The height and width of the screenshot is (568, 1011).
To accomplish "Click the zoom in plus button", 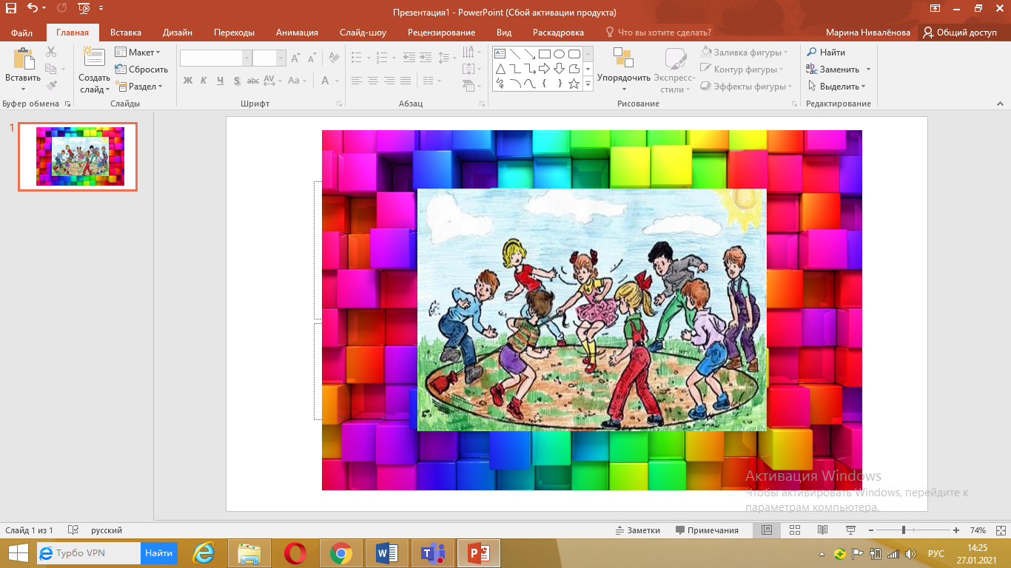I will point(956,530).
